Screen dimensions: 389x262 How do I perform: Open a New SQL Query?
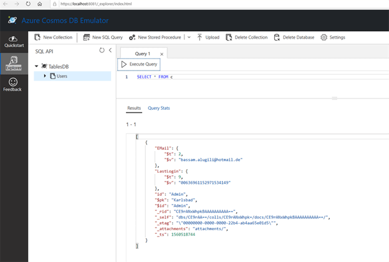(102, 37)
